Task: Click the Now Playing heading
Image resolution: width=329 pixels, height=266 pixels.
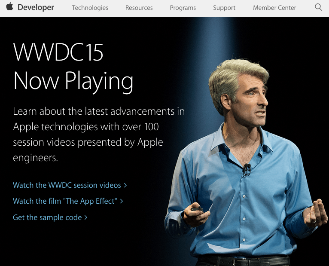Action: [x=73, y=82]
